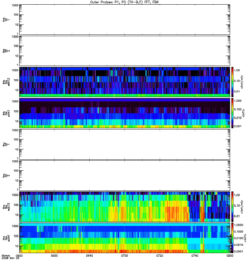Click the empty thc fff 1 panel
The image size is (249, 265).
(124, 144)
